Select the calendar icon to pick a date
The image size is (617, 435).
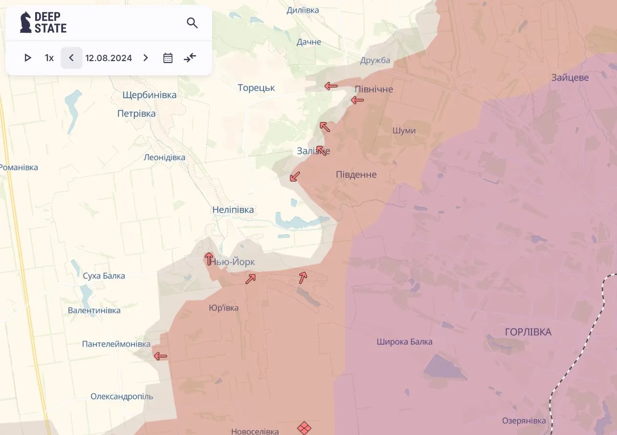click(x=168, y=58)
